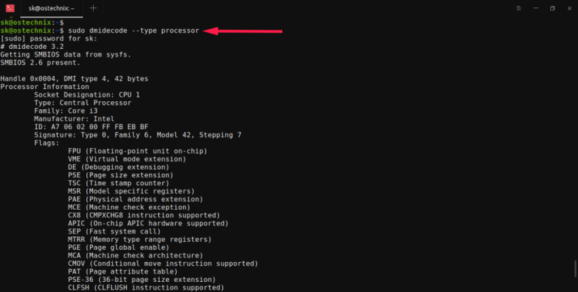Click the FPU floating-point unit flag line
Viewport: 578px width, 292px height.
point(137,151)
